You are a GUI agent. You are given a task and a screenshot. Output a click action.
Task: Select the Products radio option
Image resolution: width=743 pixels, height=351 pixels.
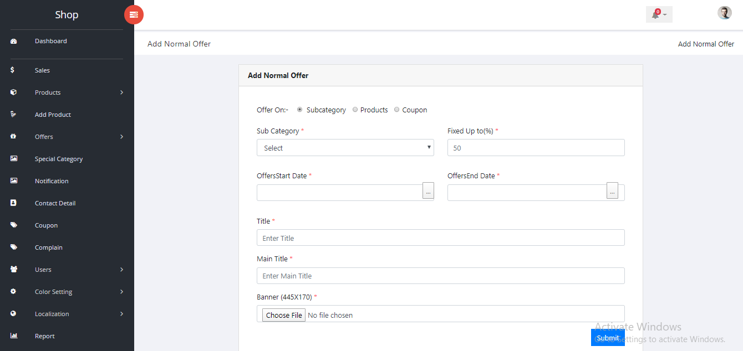pos(355,110)
